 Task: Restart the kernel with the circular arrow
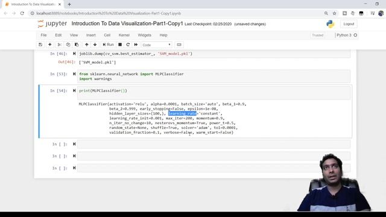[128, 45]
